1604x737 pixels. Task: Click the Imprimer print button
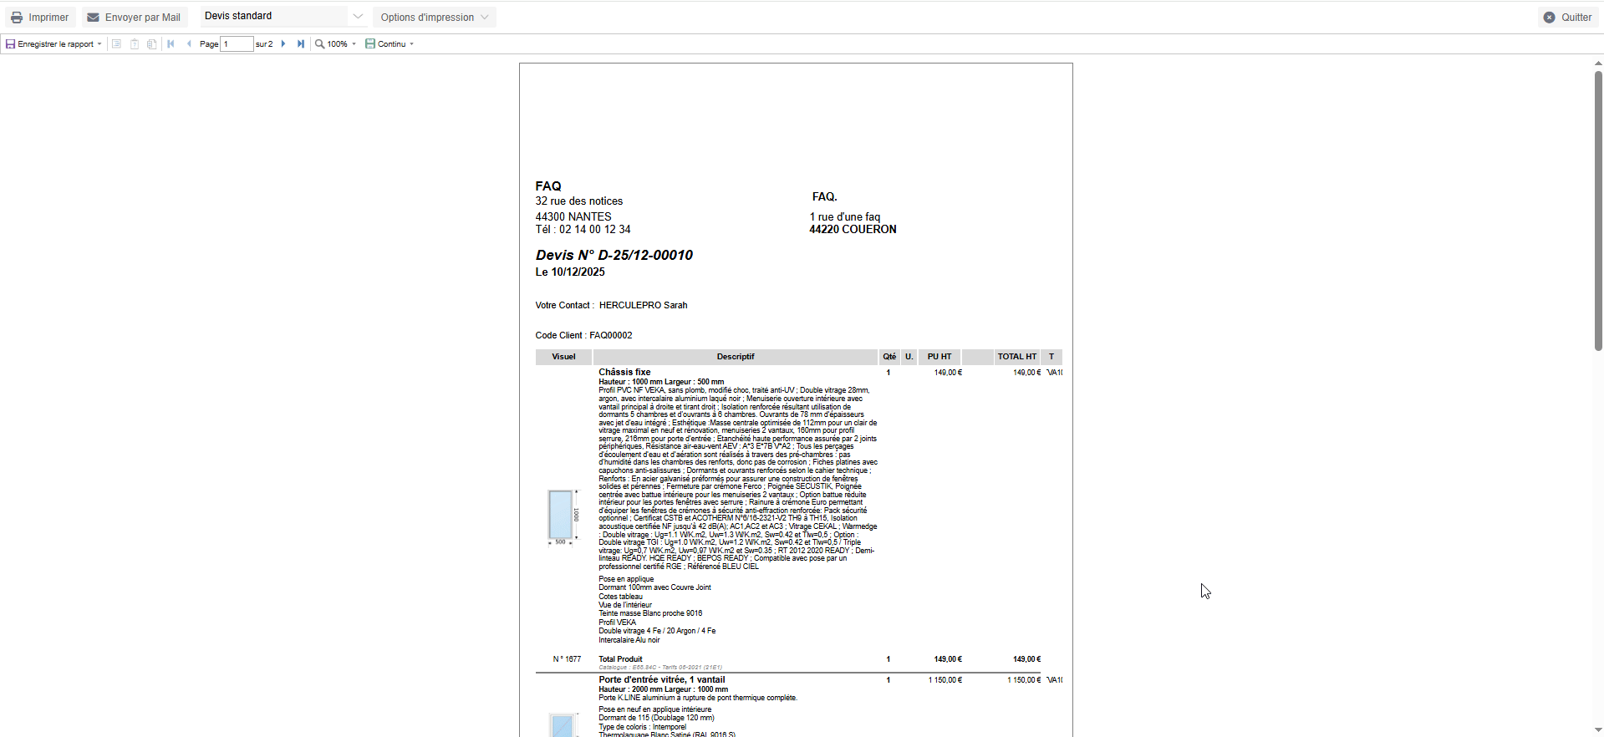[x=39, y=18]
